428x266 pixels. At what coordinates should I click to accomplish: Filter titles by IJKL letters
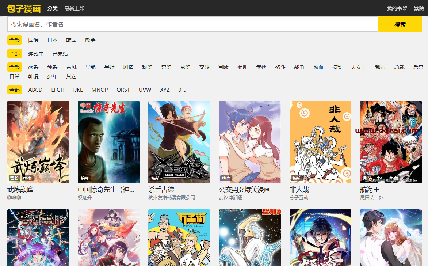pyautogui.click(x=78, y=90)
